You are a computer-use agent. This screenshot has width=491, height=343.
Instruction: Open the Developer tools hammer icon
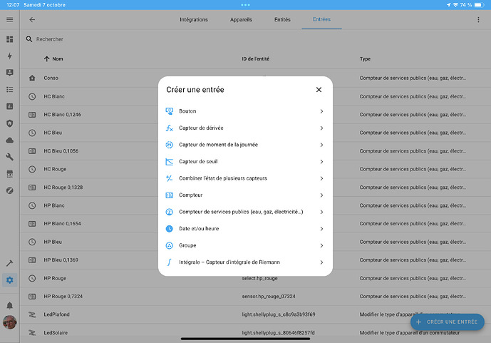click(10, 263)
